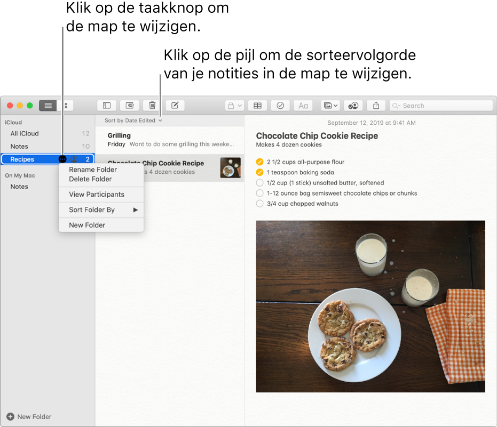Open the Chocolate Chip Cookie Recipe list entry

click(x=170, y=168)
